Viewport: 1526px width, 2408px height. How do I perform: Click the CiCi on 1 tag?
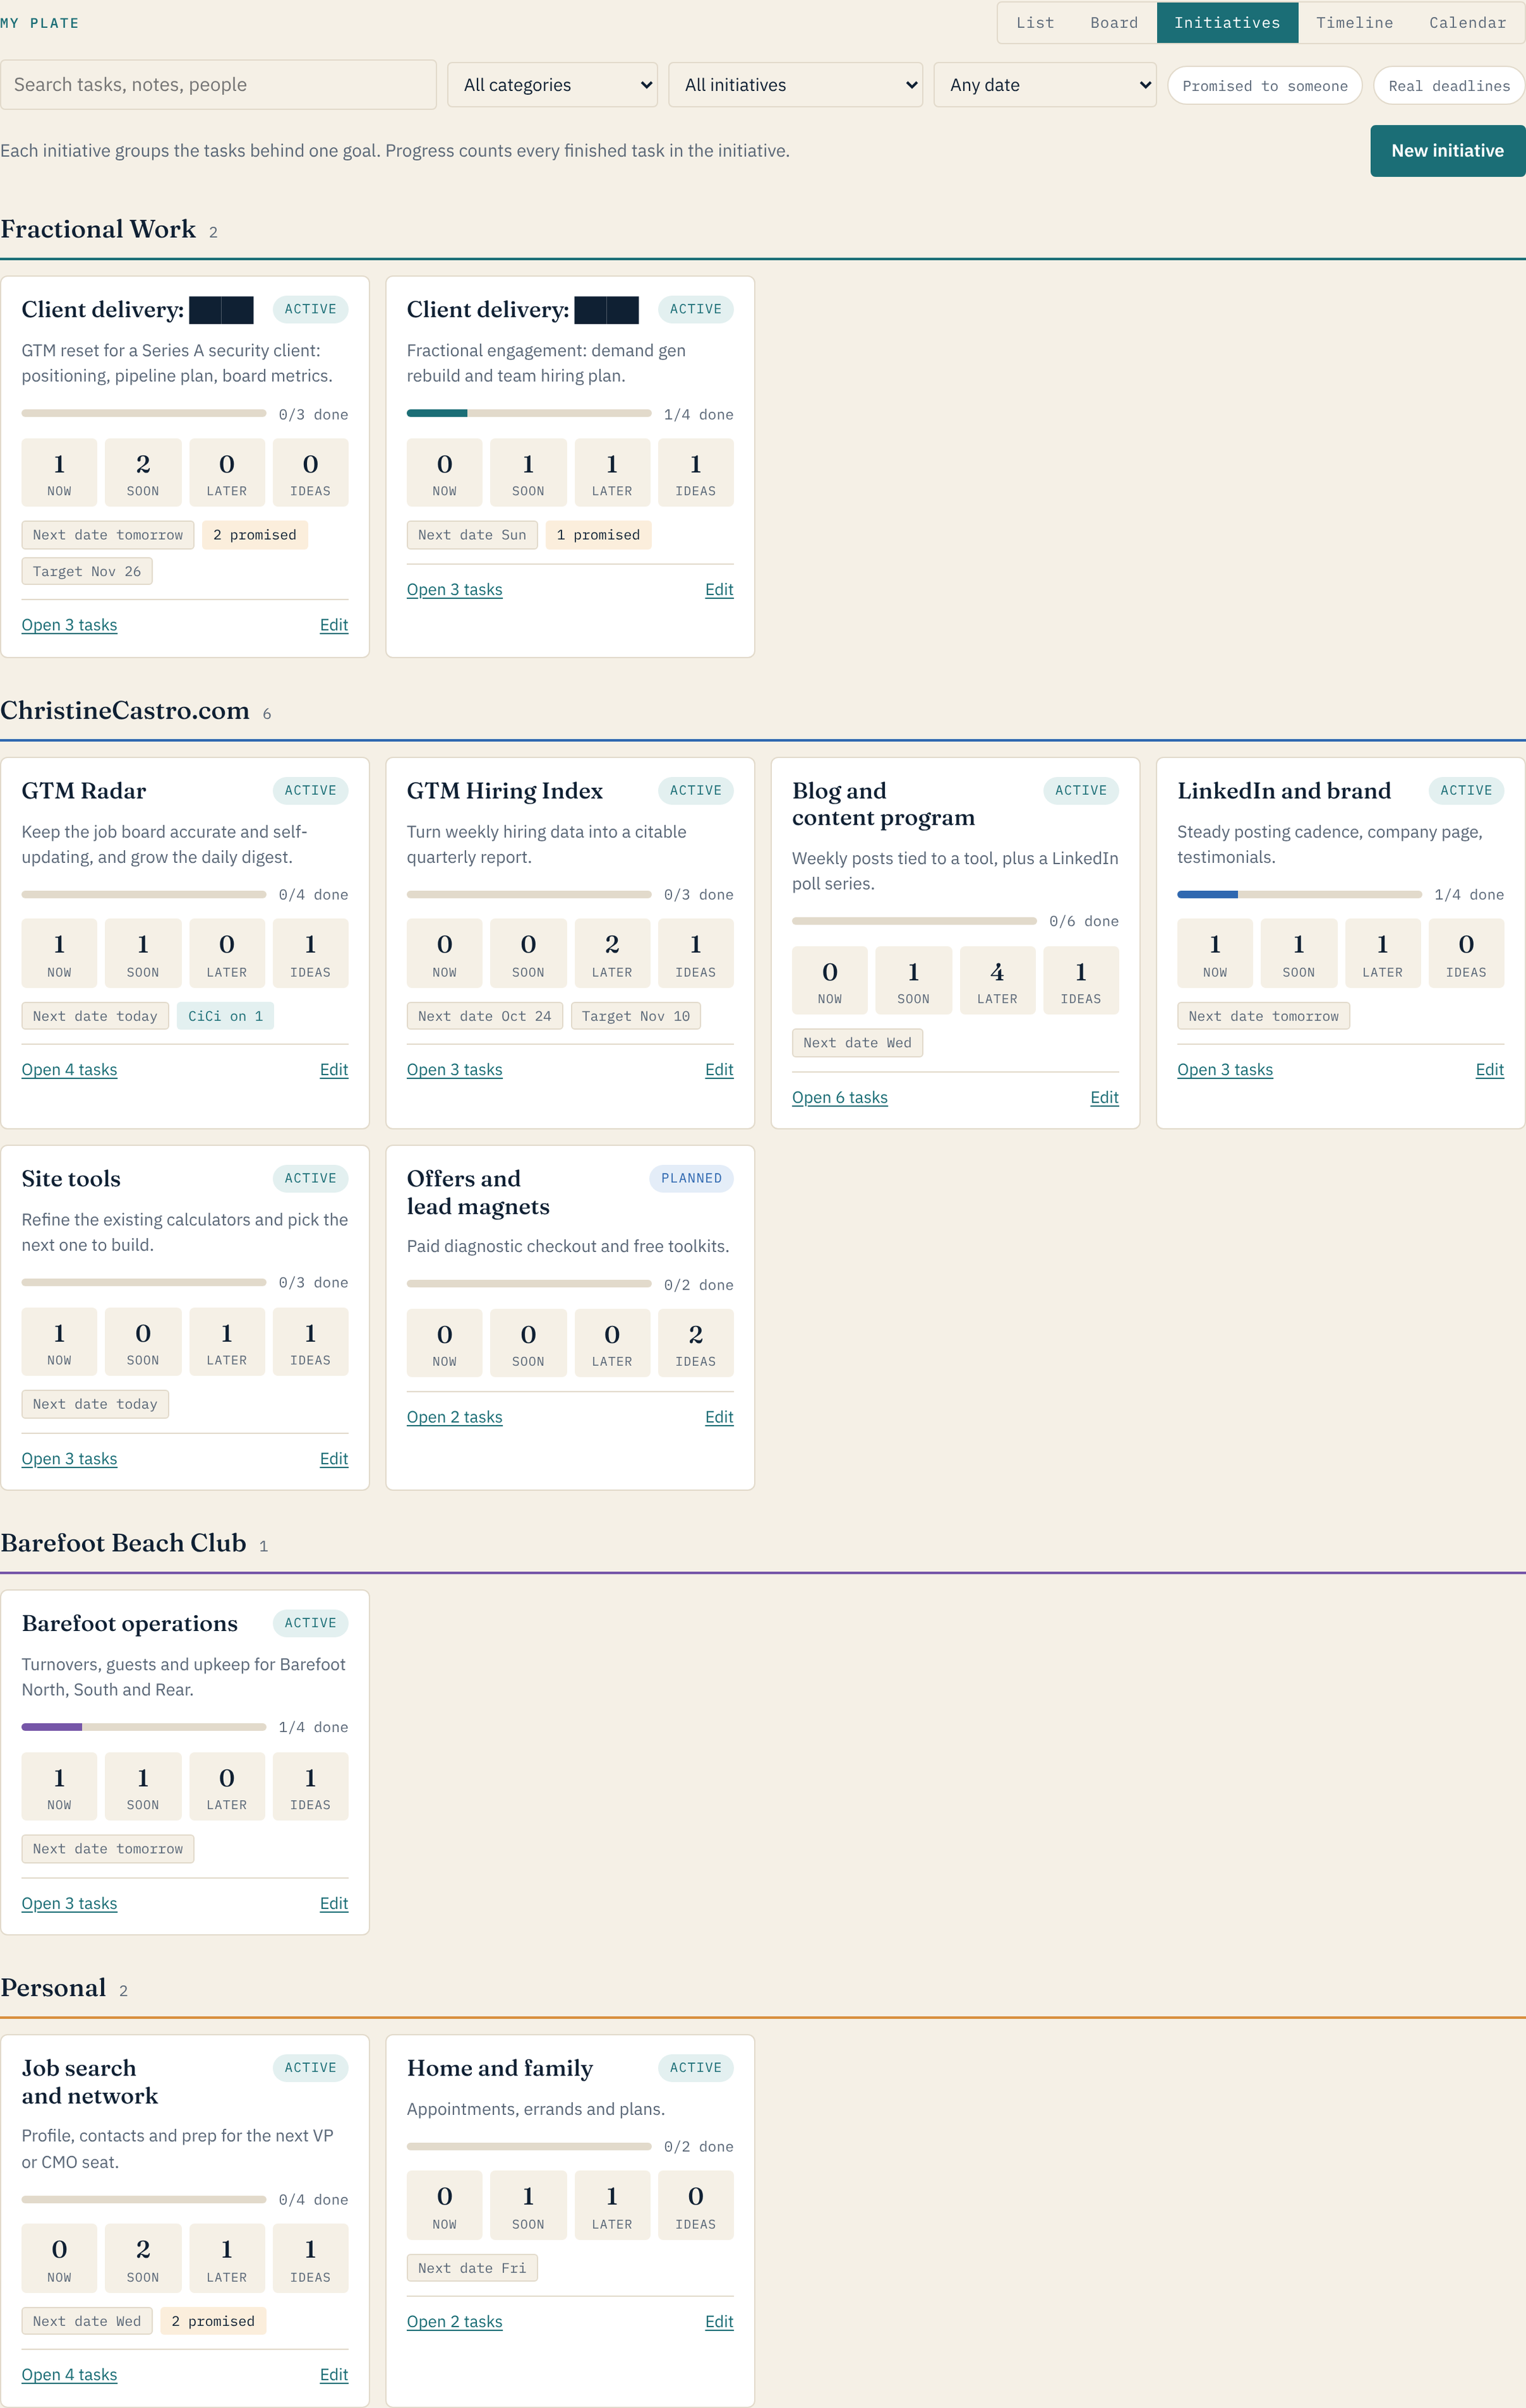[225, 1016]
